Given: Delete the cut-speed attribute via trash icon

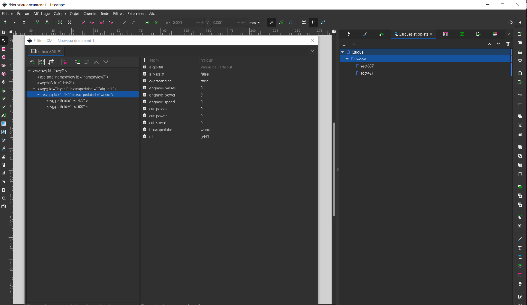Looking at the screenshot, I should [x=144, y=122].
